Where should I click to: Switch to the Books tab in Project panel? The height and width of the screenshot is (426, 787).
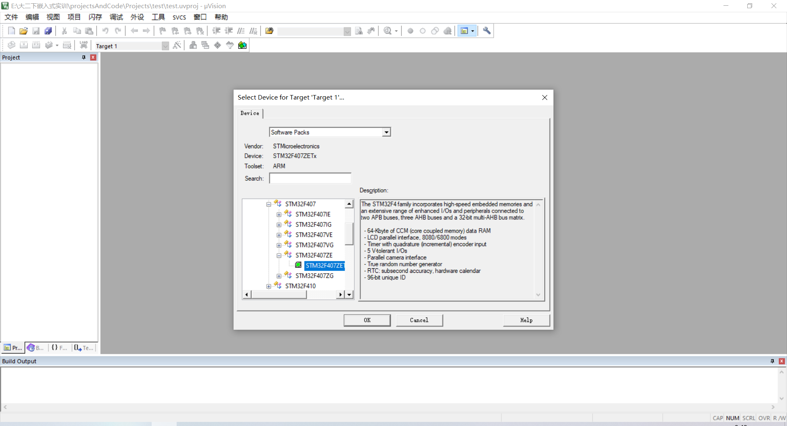[36, 348]
